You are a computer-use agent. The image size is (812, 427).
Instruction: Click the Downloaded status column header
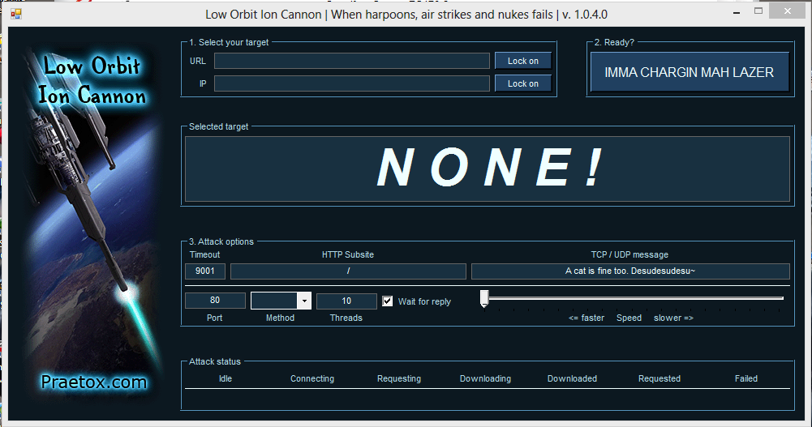[x=572, y=378]
